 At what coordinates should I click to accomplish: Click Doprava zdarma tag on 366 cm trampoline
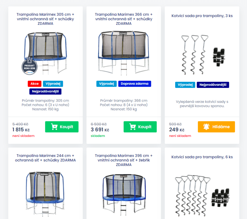[x=134, y=84]
